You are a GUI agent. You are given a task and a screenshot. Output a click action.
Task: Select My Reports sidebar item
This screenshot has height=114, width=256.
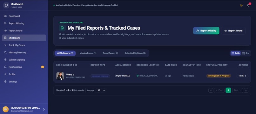(x=24, y=38)
